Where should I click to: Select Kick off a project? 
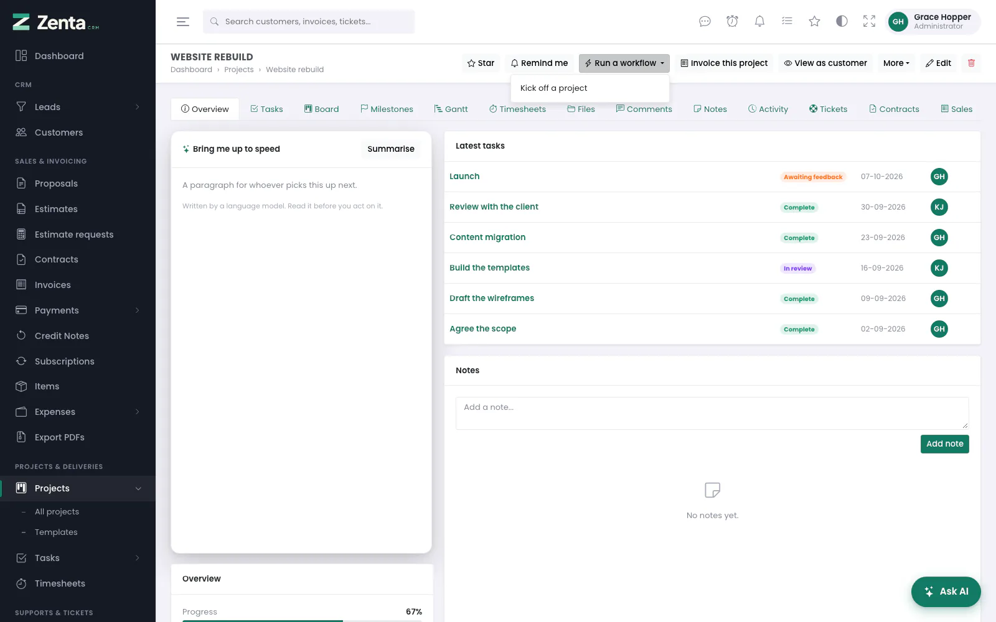pyautogui.click(x=590, y=88)
